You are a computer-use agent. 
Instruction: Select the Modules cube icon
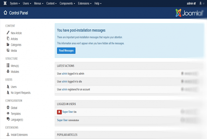click(8, 72)
